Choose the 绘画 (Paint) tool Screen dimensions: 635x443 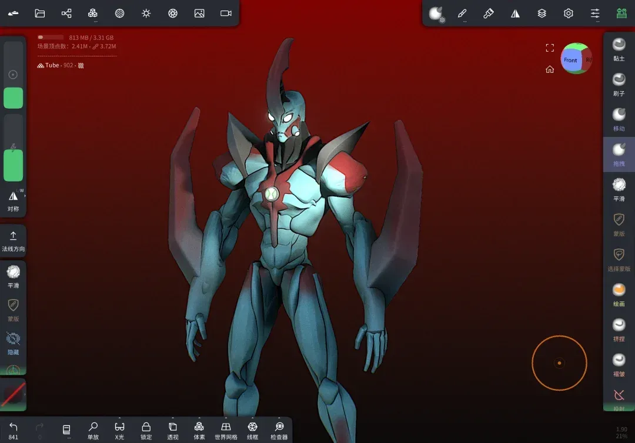point(619,293)
